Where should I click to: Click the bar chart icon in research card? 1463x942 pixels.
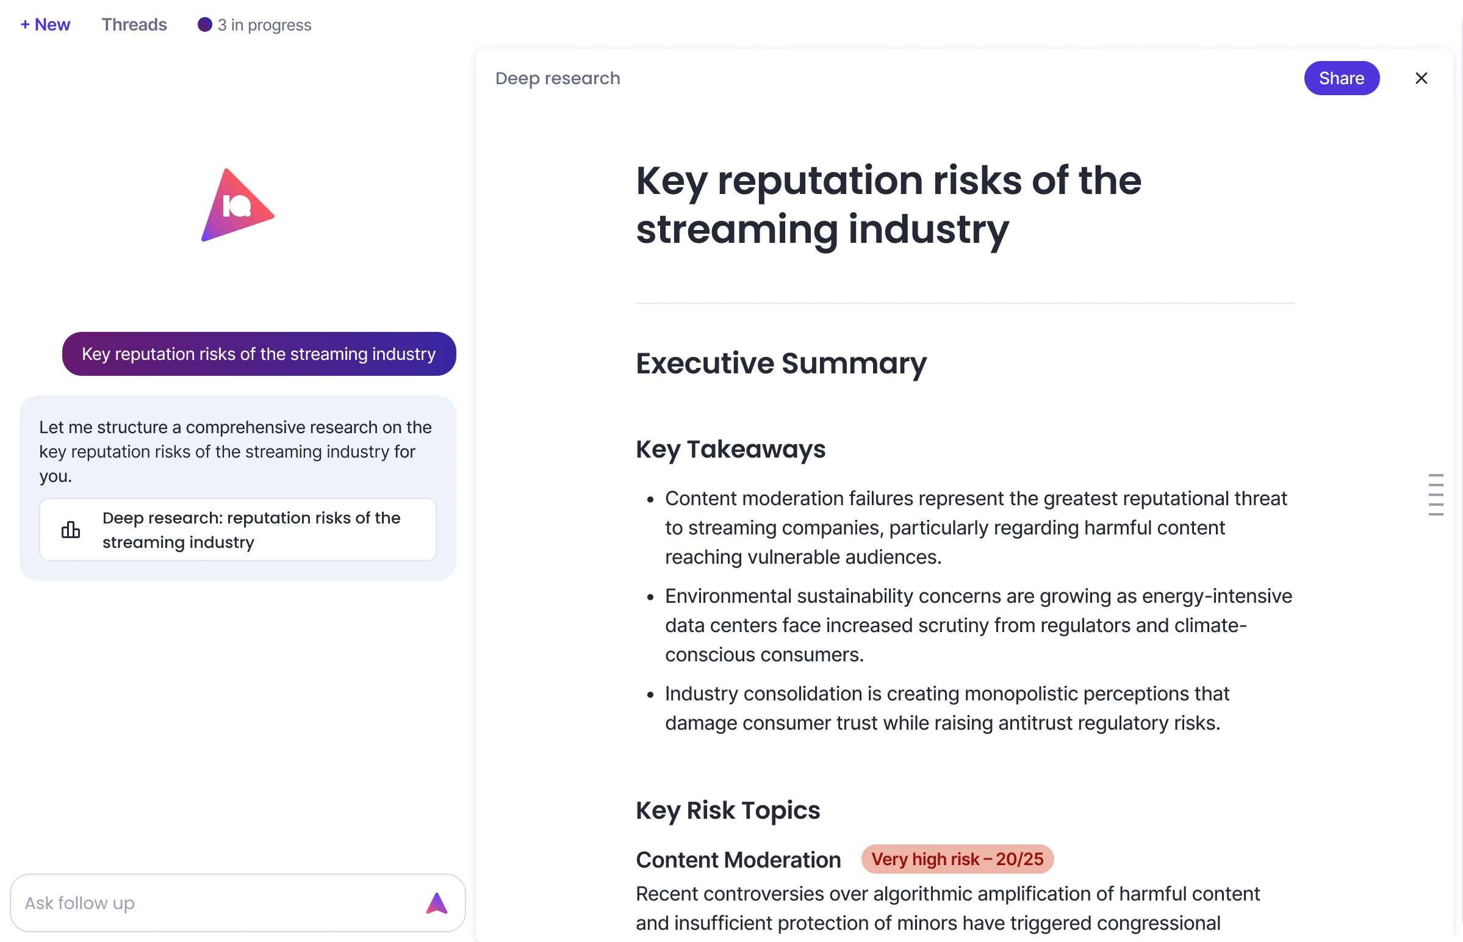71,530
